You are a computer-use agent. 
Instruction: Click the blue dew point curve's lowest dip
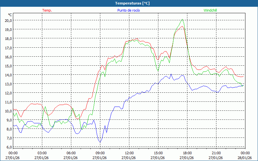coord(100,142)
